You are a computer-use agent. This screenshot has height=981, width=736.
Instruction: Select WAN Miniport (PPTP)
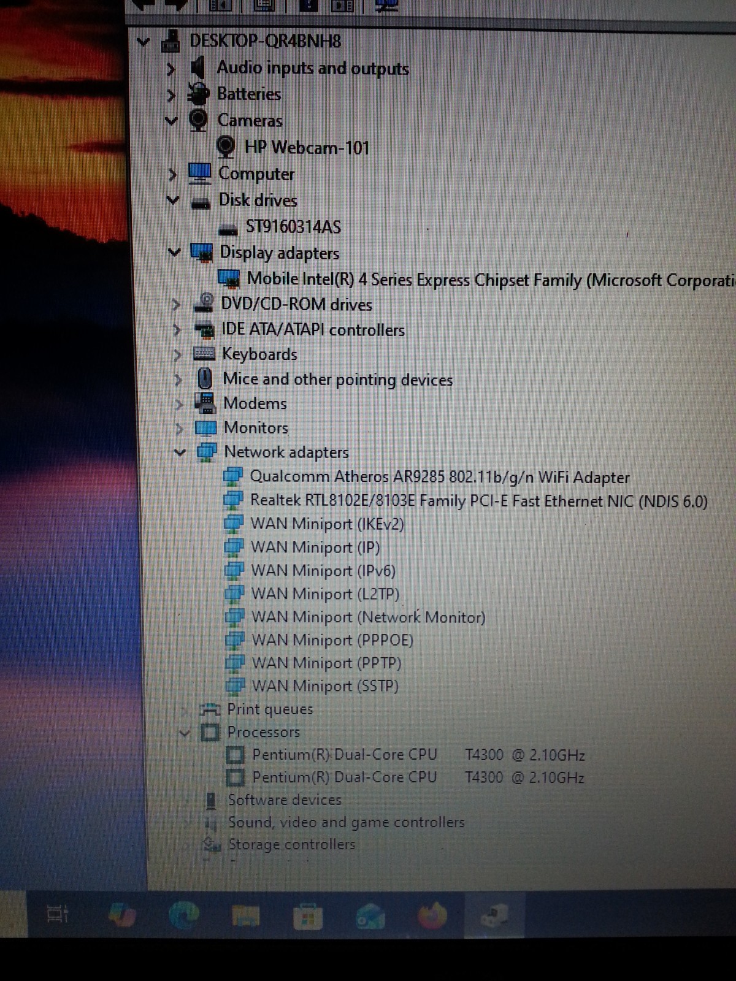[327, 663]
